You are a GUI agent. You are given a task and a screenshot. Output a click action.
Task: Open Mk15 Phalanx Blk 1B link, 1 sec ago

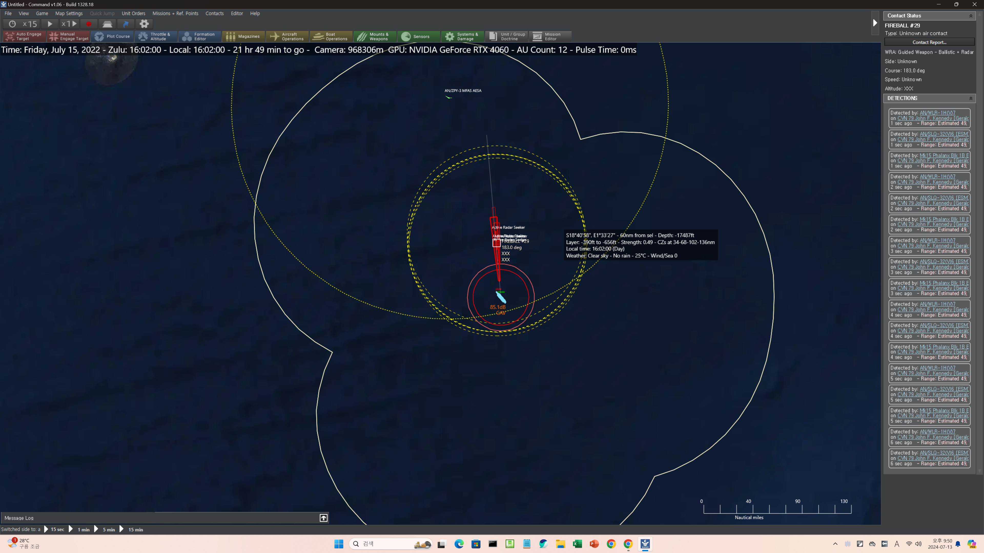click(944, 155)
